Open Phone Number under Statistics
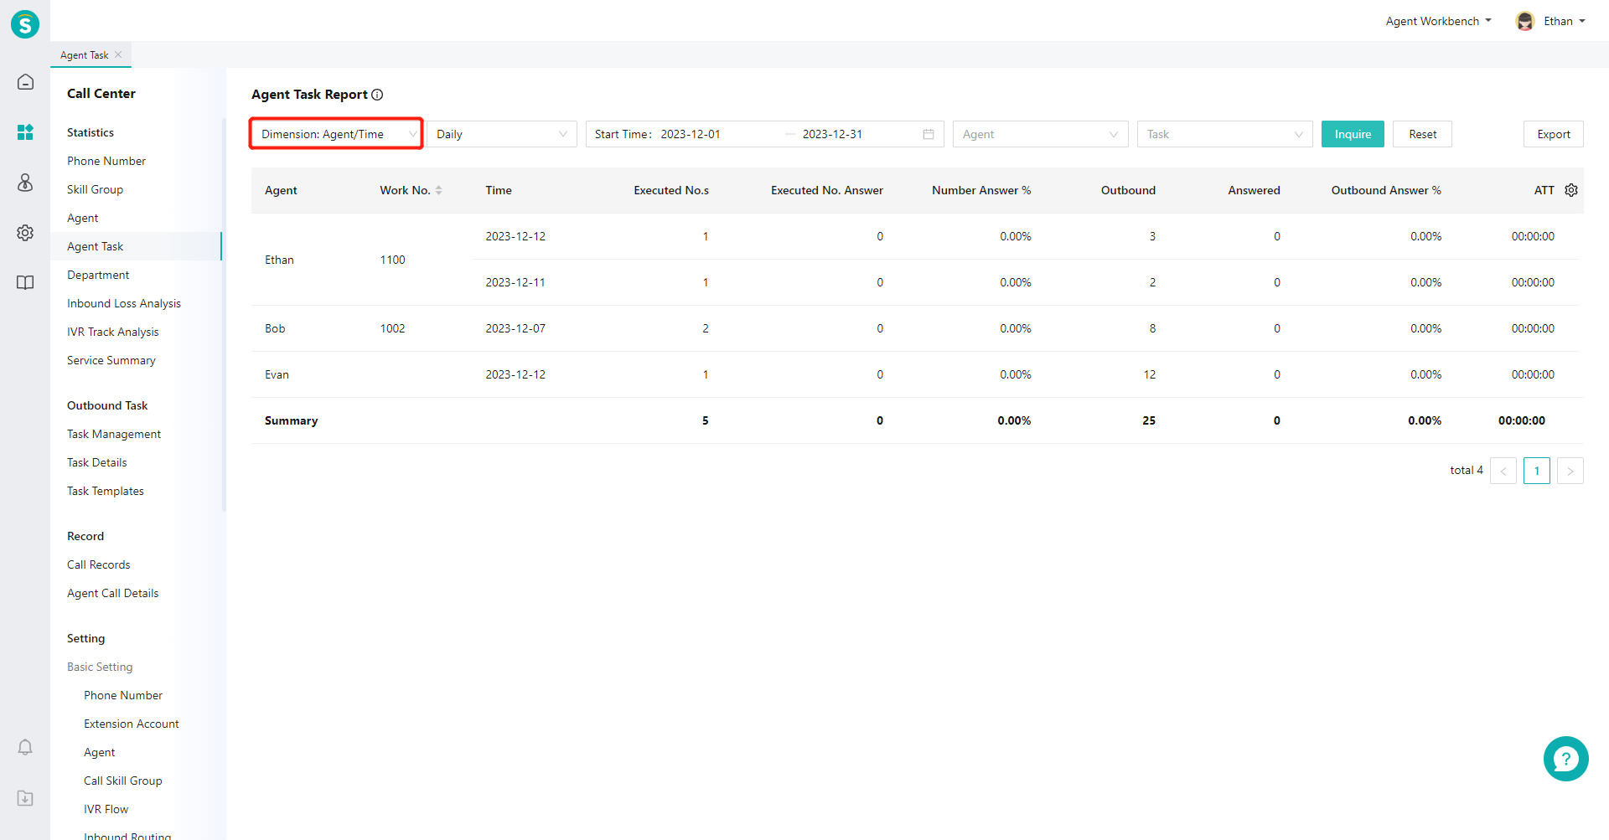The height and width of the screenshot is (840, 1609). (106, 161)
